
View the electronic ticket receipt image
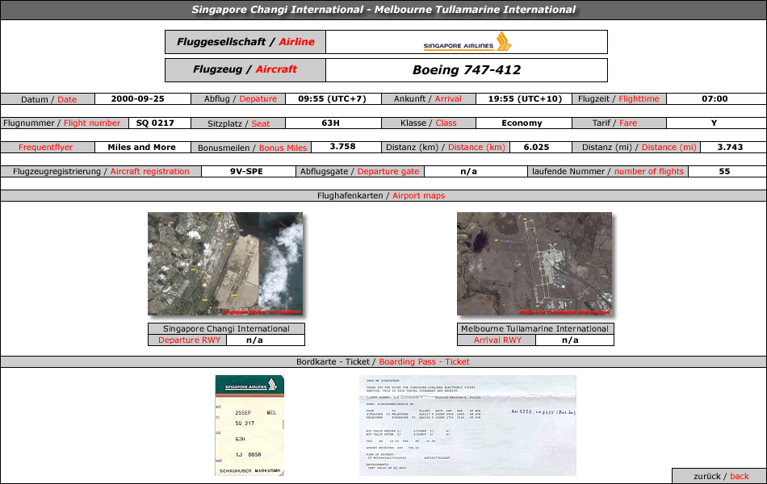click(467, 425)
